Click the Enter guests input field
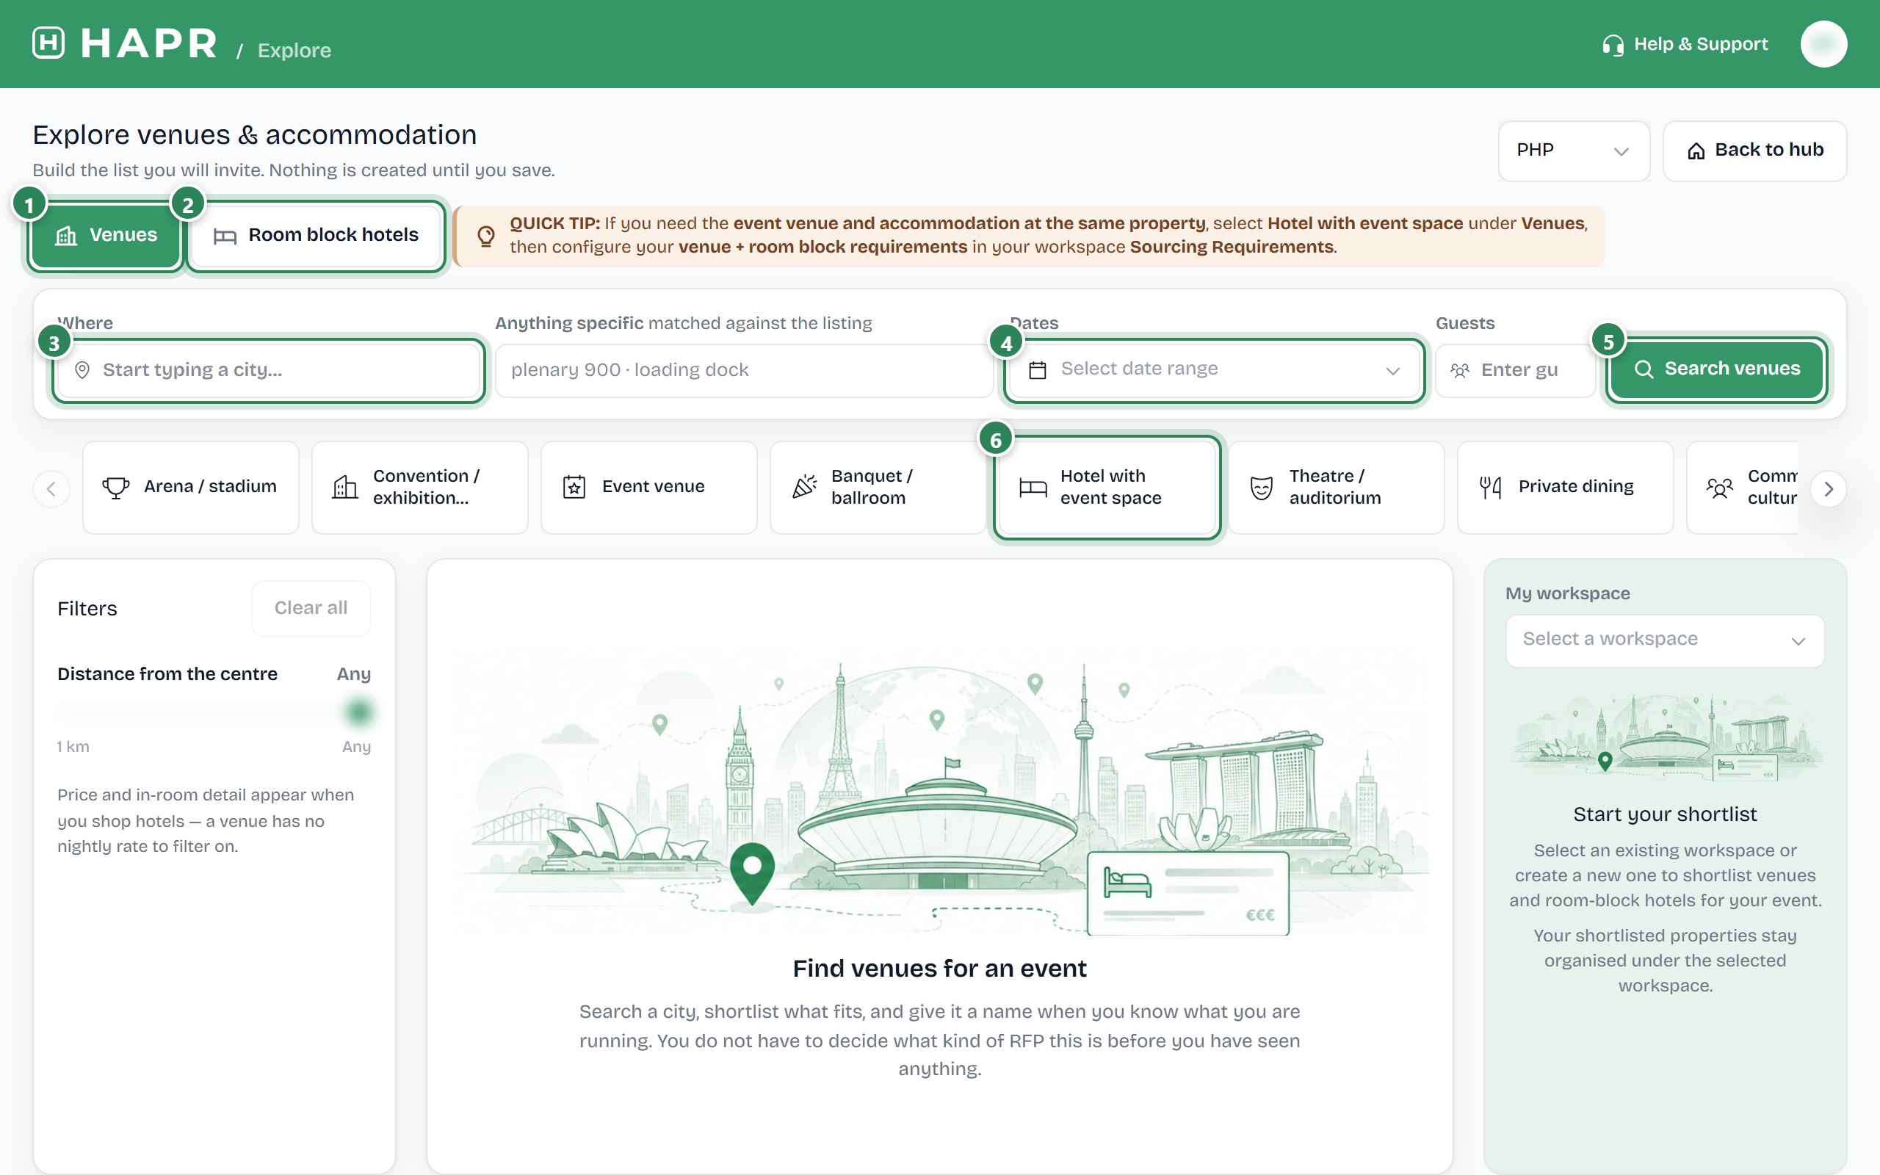The image size is (1880, 1175). (x=1514, y=371)
